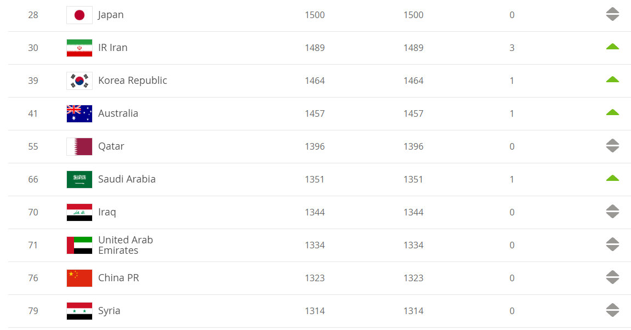Click the grey movement indicator for Qatar

click(x=612, y=146)
